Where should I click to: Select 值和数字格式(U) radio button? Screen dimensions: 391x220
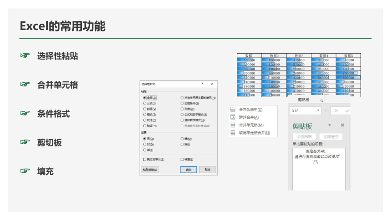tap(182, 120)
